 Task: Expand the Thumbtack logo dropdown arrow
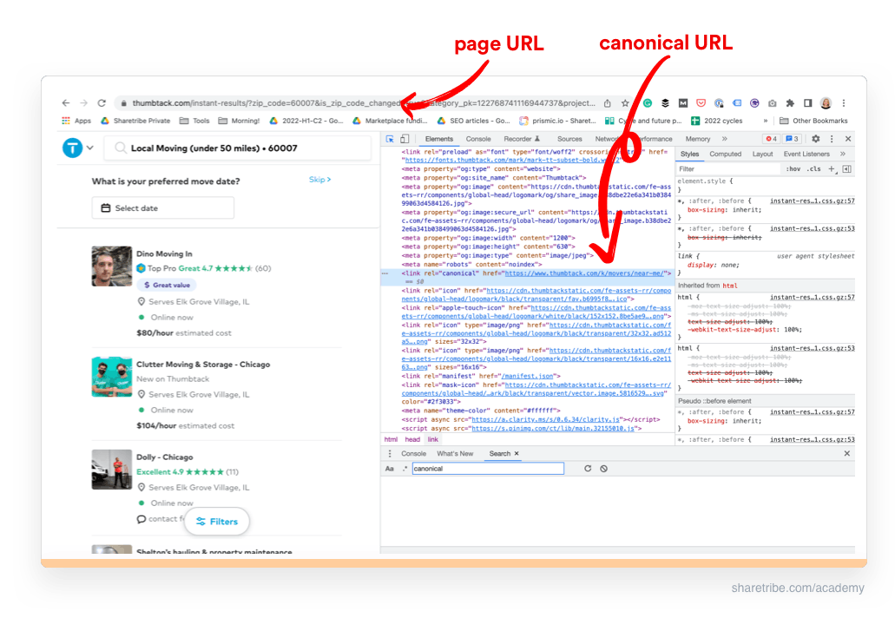click(90, 148)
